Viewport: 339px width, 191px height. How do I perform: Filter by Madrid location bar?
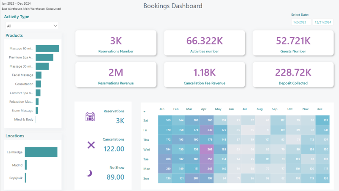26,165
